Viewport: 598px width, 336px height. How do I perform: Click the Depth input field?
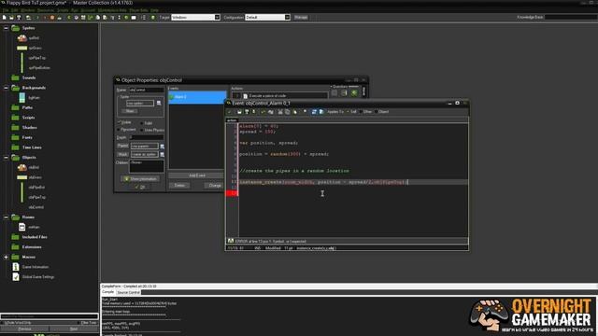click(x=147, y=137)
